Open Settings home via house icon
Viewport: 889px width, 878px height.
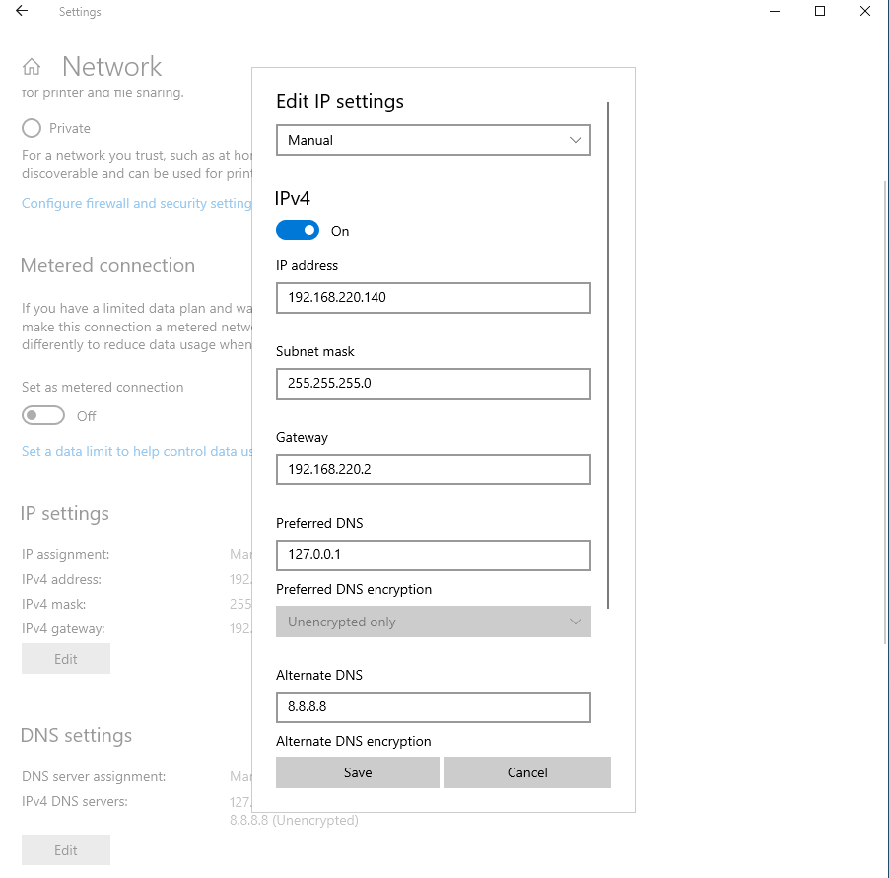click(32, 67)
